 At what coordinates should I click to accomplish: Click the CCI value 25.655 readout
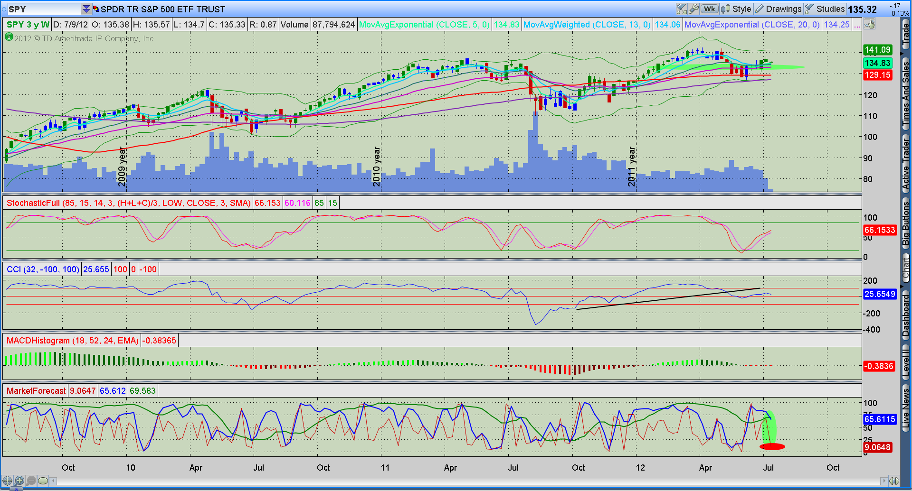tap(96, 269)
